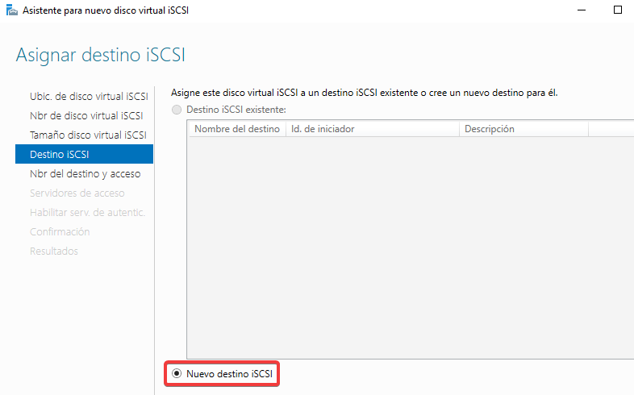634x395 pixels.
Task: Choose the 'Destino iSCSI existente' radio option
Action: tap(177, 109)
